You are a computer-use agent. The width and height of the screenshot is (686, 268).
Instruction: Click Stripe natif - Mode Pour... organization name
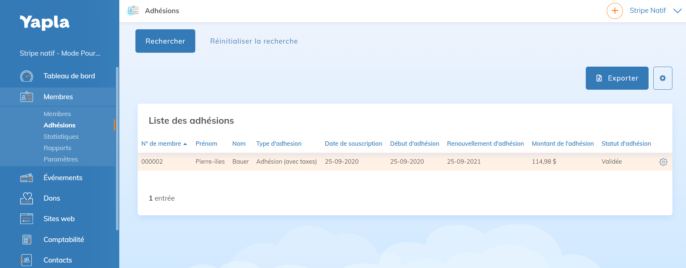[60, 53]
